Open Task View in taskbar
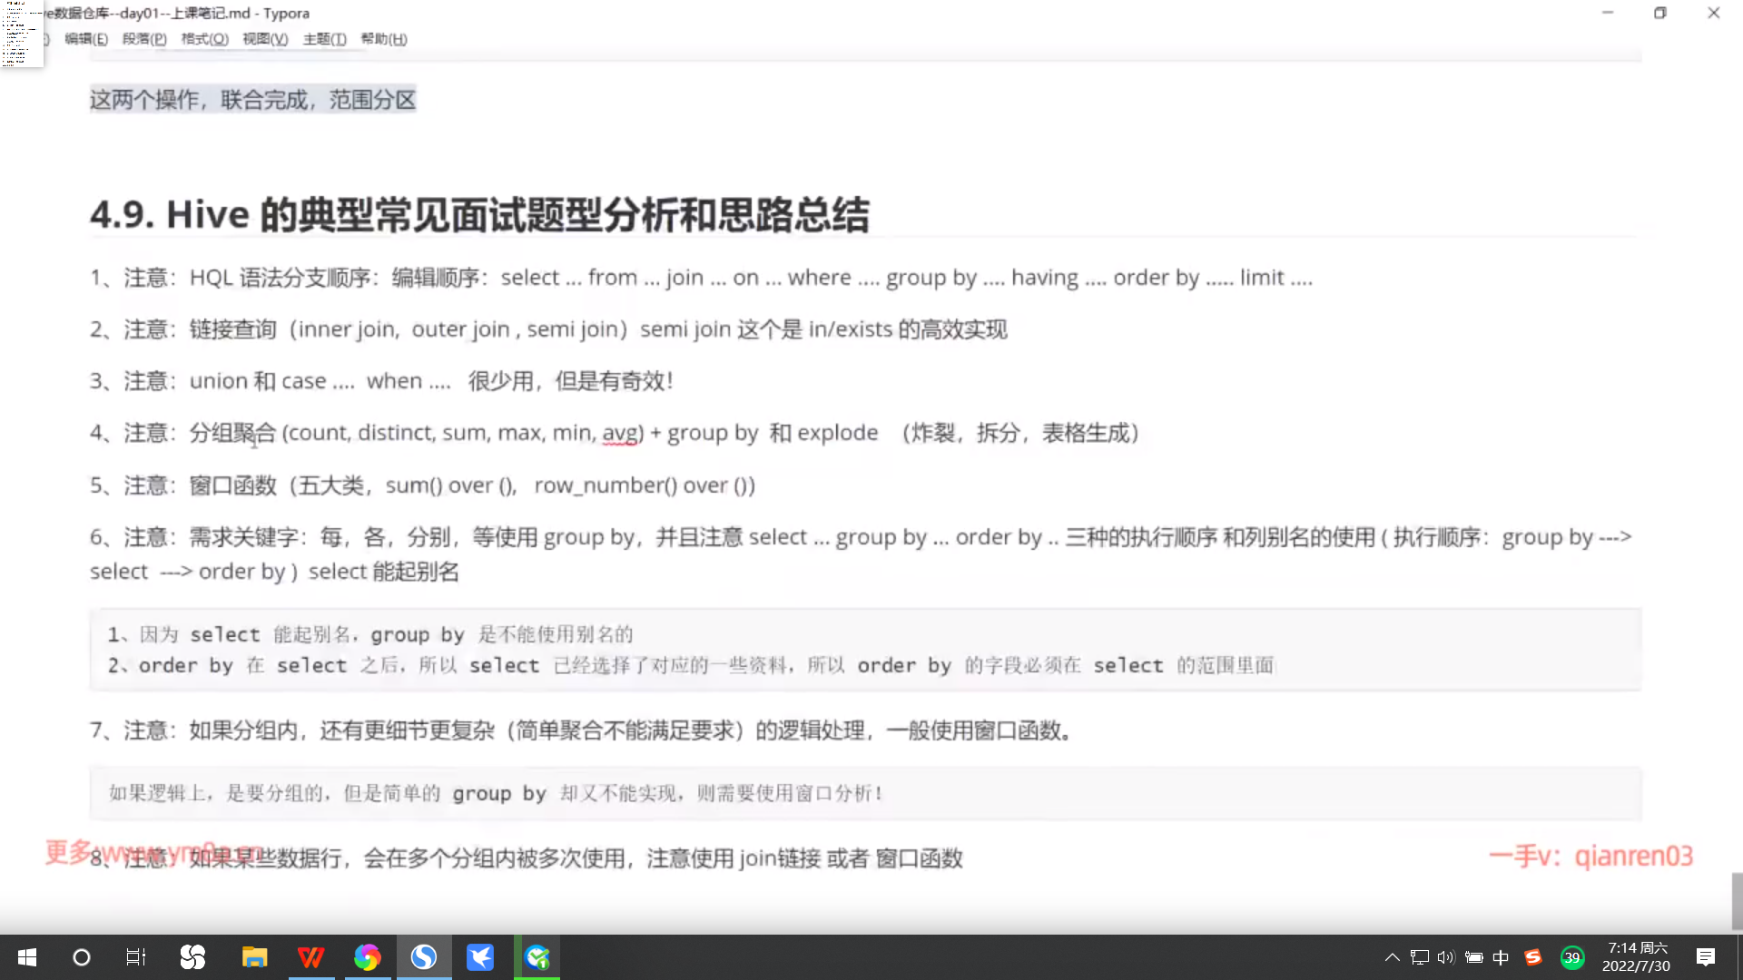This screenshot has width=1743, height=980. tap(136, 957)
